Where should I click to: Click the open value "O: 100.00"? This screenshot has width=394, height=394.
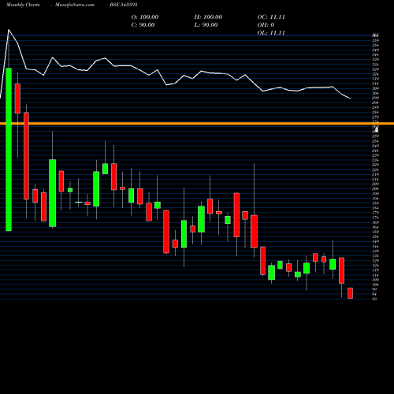145,17
